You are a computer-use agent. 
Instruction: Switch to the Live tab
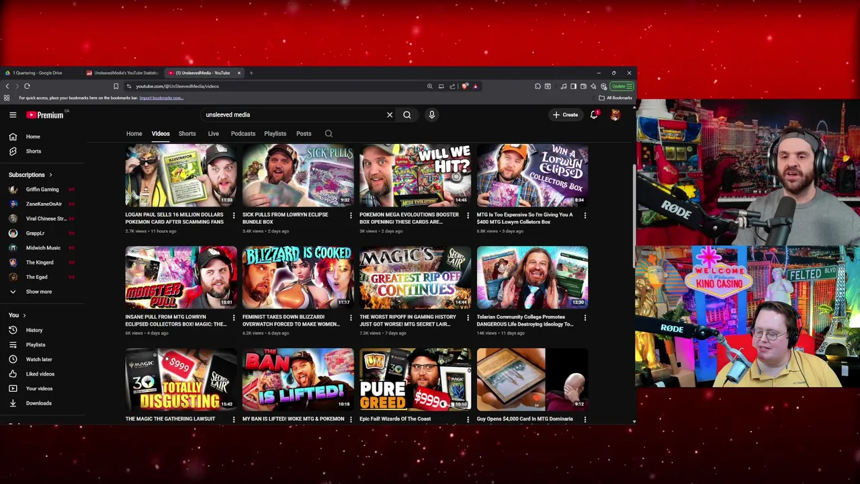pos(213,134)
